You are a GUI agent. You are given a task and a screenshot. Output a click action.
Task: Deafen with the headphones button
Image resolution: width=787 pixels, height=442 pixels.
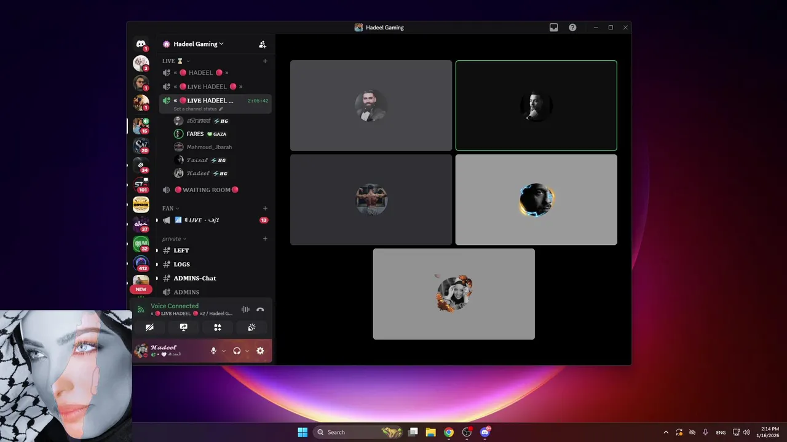coord(237,351)
